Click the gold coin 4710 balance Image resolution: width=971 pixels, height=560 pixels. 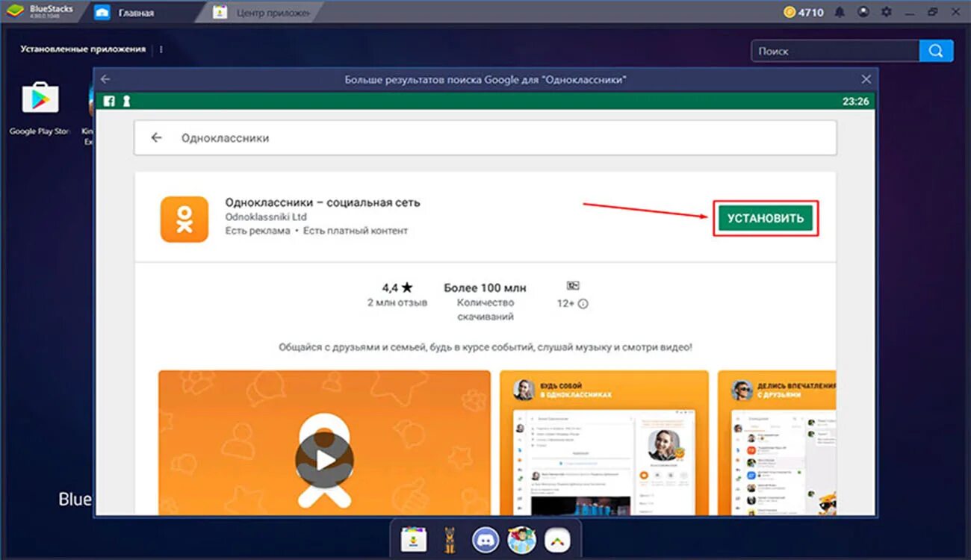click(x=804, y=12)
